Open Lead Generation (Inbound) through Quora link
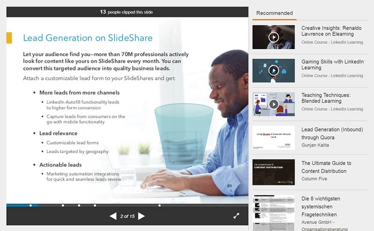 [332, 134]
